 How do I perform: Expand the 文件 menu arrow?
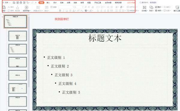pyautogui.click(x=10, y=2)
